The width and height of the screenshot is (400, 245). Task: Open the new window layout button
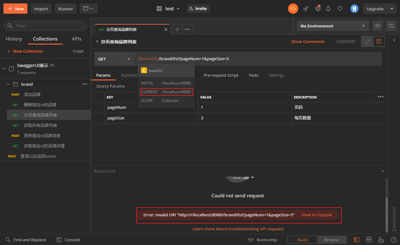(89, 9)
